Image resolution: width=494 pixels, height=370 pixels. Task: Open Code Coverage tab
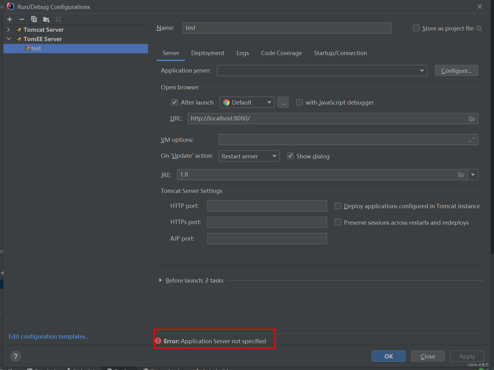pos(281,53)
